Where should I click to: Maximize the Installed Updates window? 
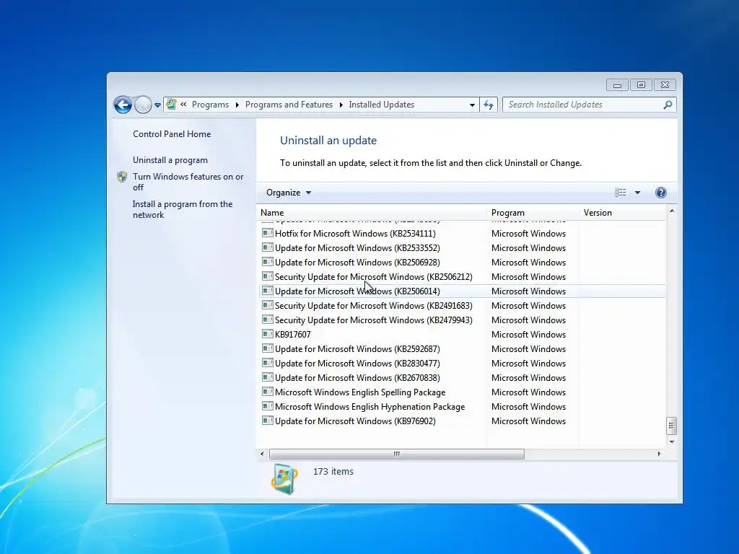click(x=641, y=85)
